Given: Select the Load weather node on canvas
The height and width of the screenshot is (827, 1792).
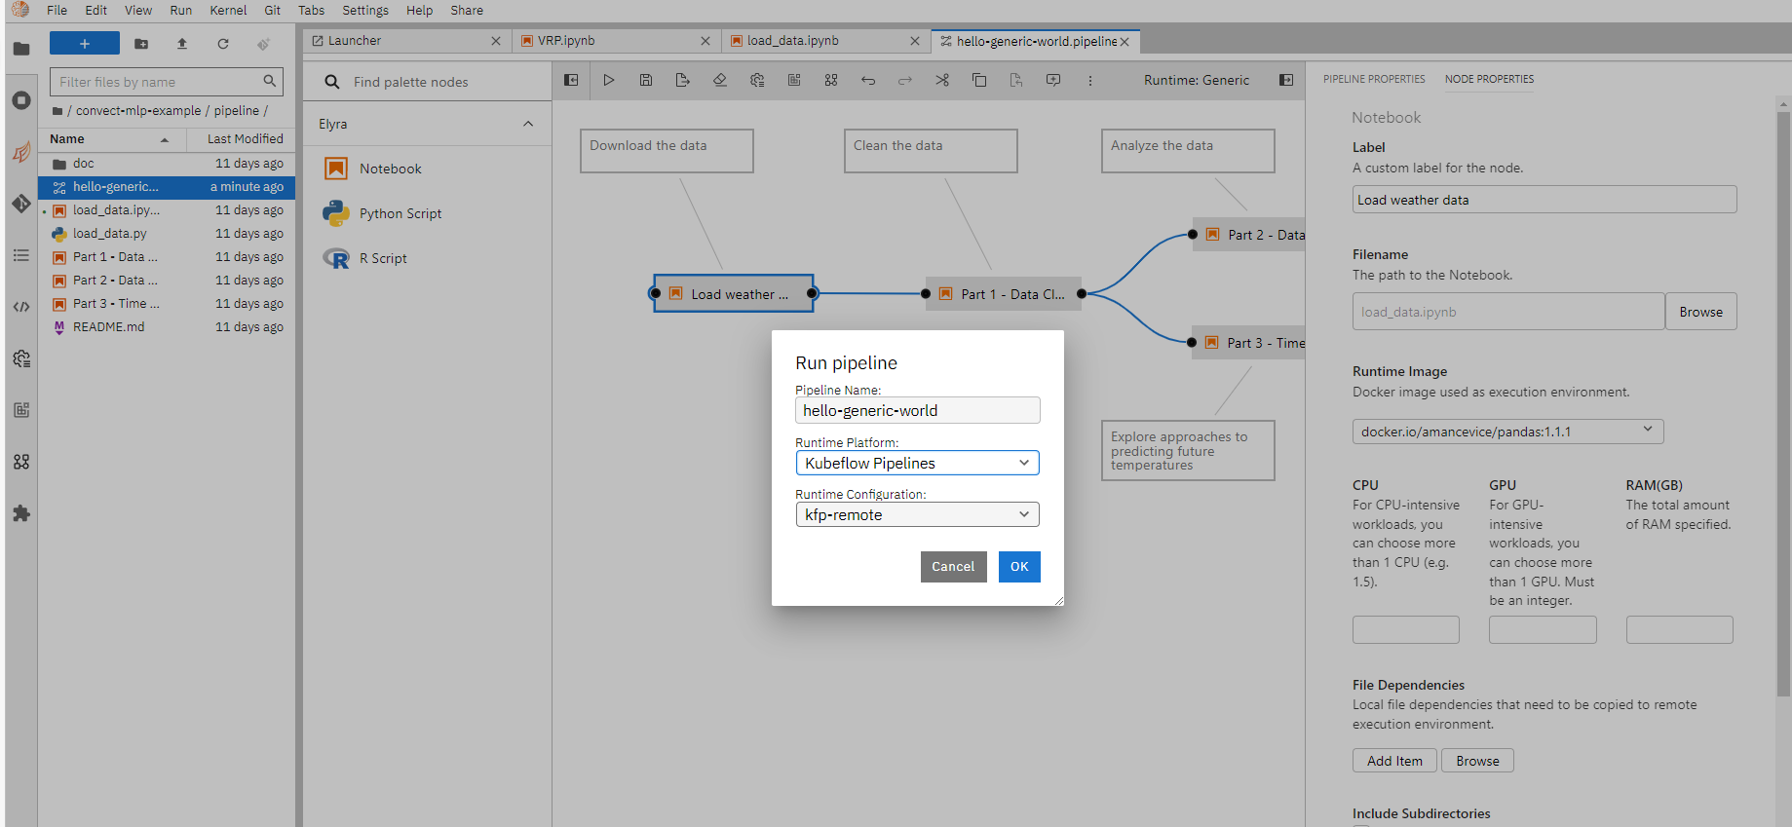Looking at the screenshot, I should point(733,293).
